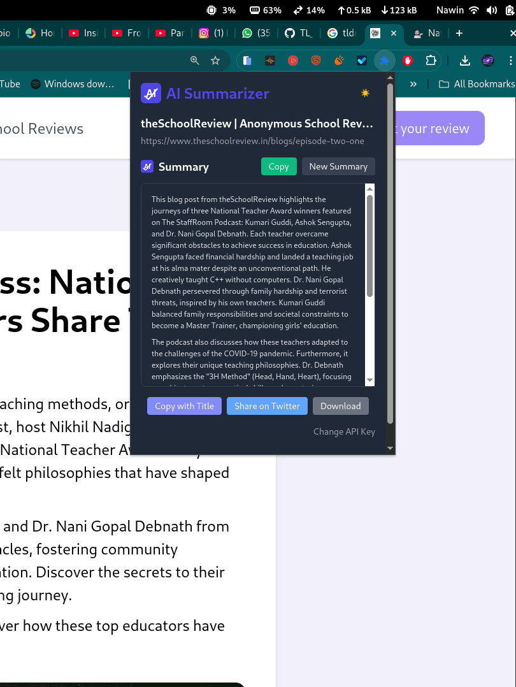Image resolution: width=516 pixels, height=687 pixels.
Task: Open the Wi-Fi network indicator
Action: tap(474, 10)
